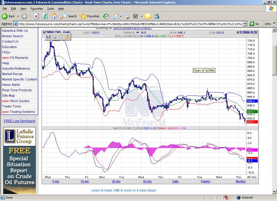Click the Refresh page icon

tap(45, 16)
